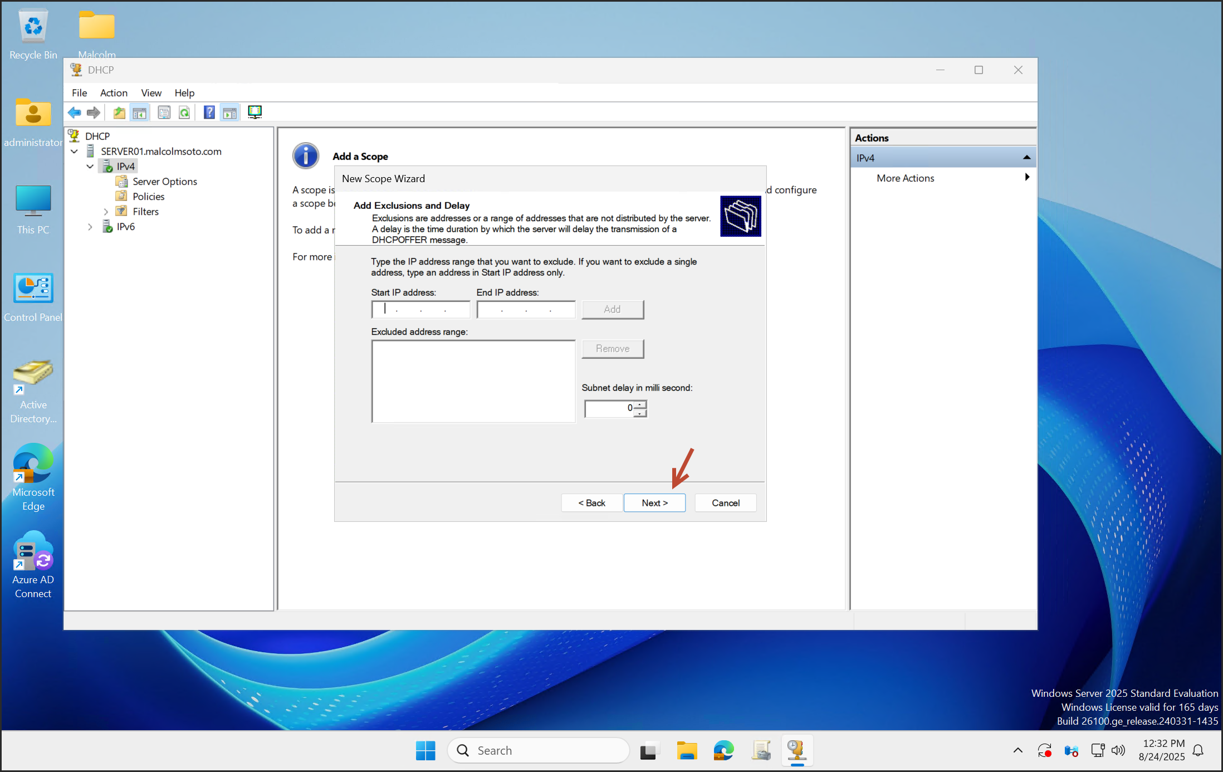Toggle Show/Hide Action Pane toolbar button
The image size is (1223, 772).
230,113
